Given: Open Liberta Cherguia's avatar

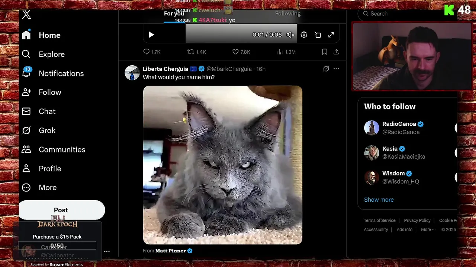Looking at the screenshot, I should pos(132,73).
